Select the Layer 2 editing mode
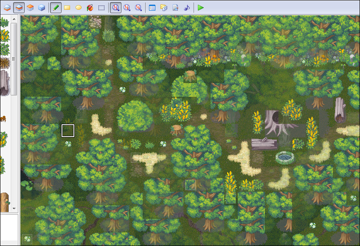Image resolution: width=360 pixels, height=246 pixels. click(19, 8)
